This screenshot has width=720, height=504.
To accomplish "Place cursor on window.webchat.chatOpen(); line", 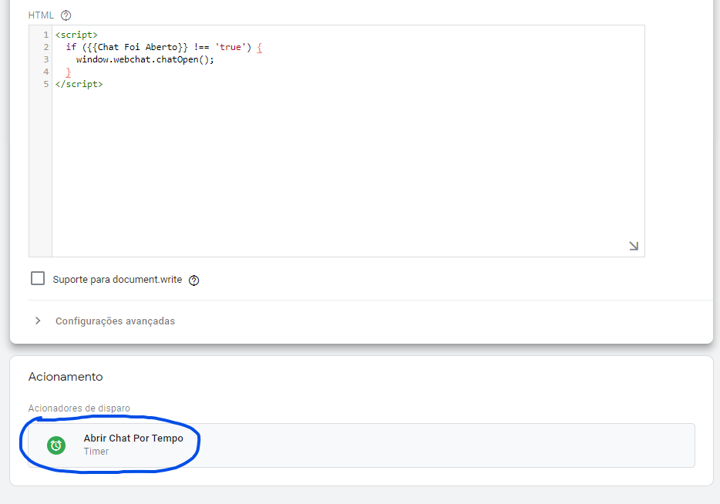I will point(145,59).
